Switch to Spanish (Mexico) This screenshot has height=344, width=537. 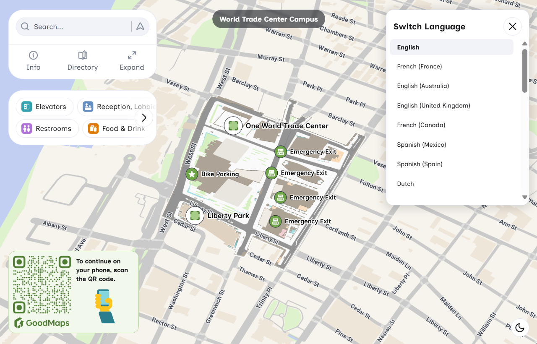point(451,144)
